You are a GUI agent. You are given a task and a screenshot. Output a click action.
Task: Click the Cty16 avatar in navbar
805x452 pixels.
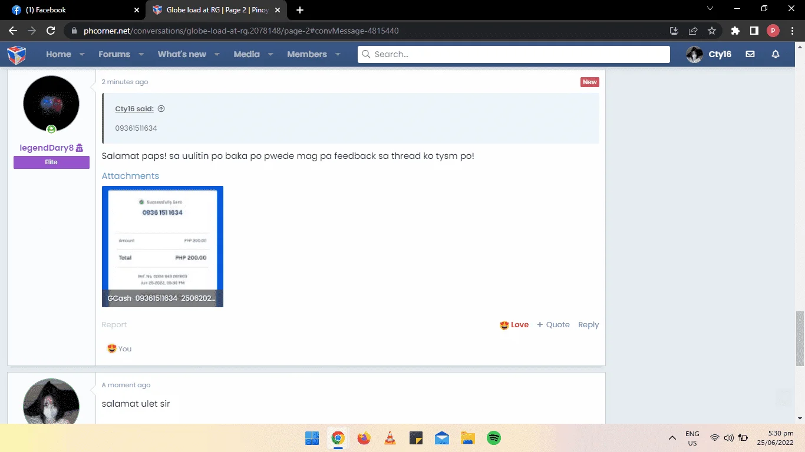(x=695, y=54)
